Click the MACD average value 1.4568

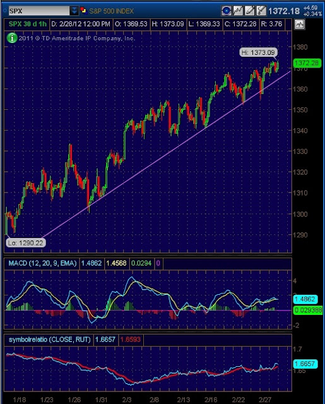point(116,263)
